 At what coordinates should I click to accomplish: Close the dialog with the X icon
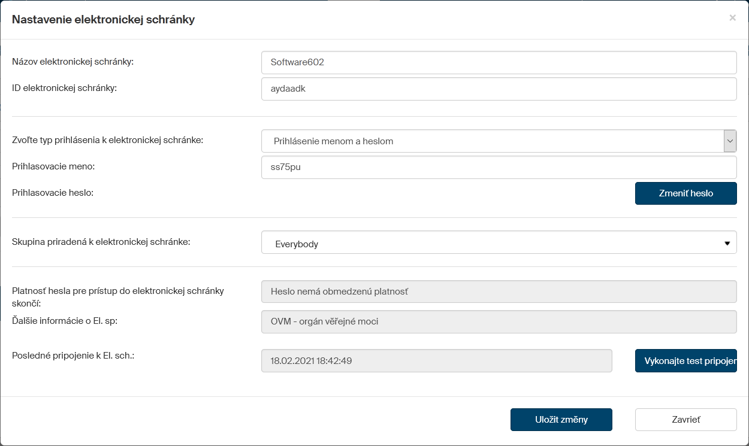coord(732,18)
